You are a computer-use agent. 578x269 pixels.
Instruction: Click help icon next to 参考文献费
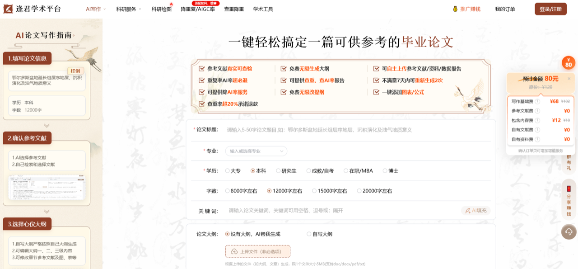click(x=538, y=111)
